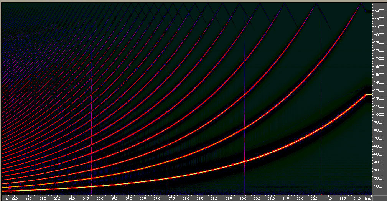Click the 33.0 time ruler label

(x=328, y=198)
